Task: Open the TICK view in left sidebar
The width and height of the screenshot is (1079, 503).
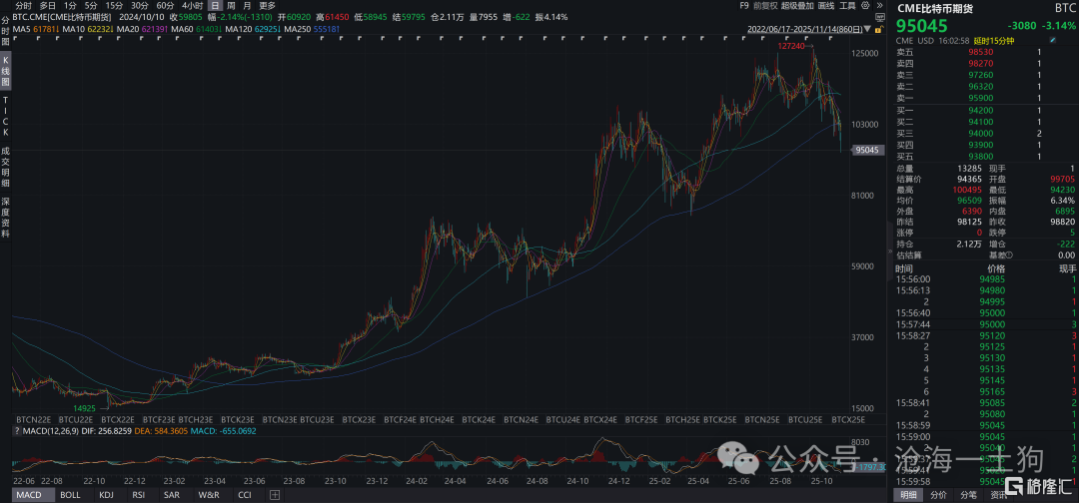Action: click(6, 117)
